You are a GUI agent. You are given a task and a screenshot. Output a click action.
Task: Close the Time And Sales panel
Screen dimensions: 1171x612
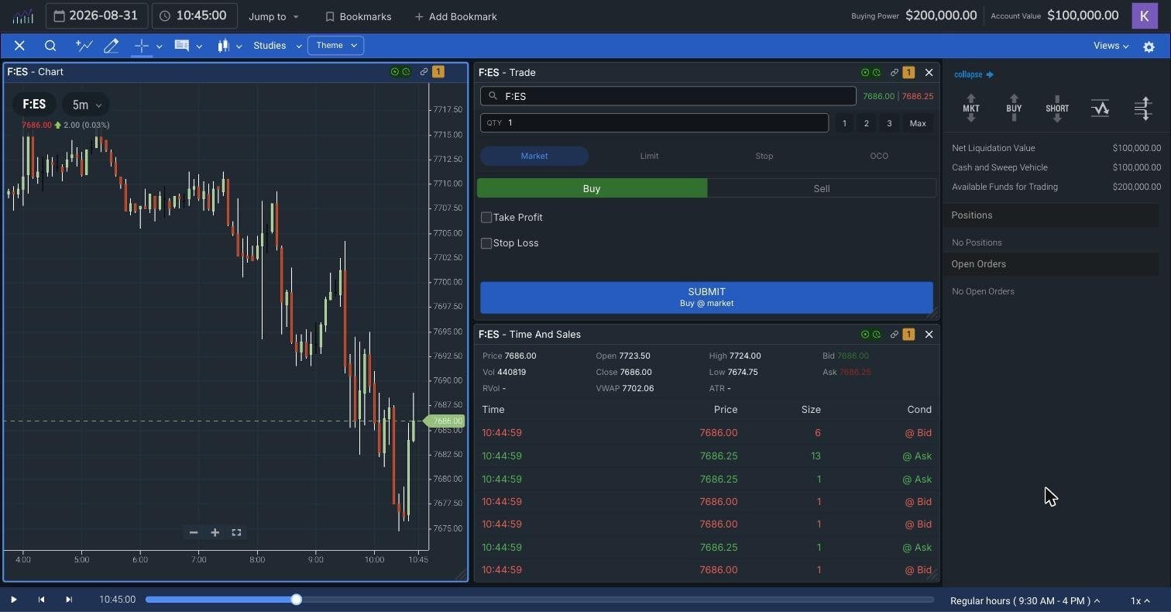pos(929,334)
